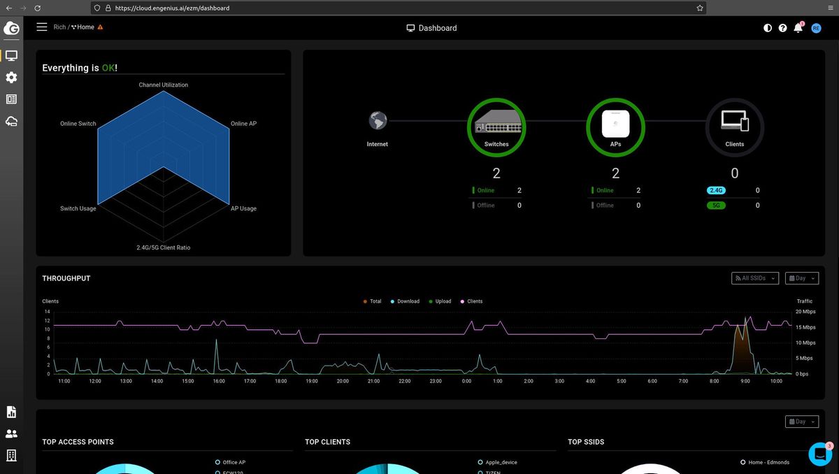The height and width of the screenshot is (474, 839).
Task: Click the Rich organization breadcrumb
Action: (59, 27)
